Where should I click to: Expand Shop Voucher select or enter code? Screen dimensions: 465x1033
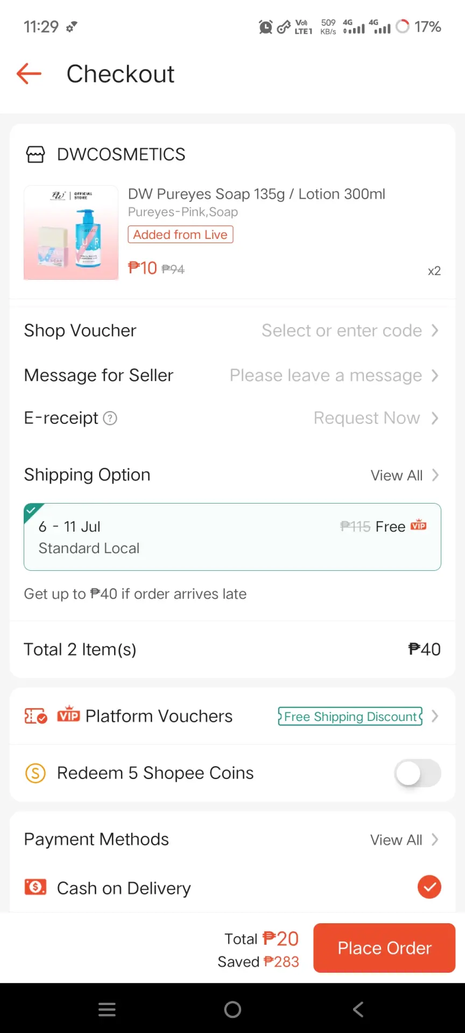350,330
